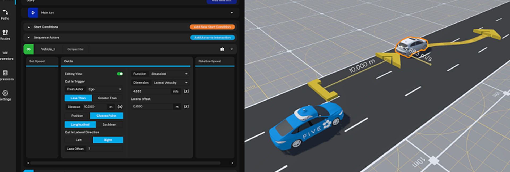Screen dimensions: 510x172
Task: Click the horizontal scrollbar under the action panels
Action: click(125, 163)
